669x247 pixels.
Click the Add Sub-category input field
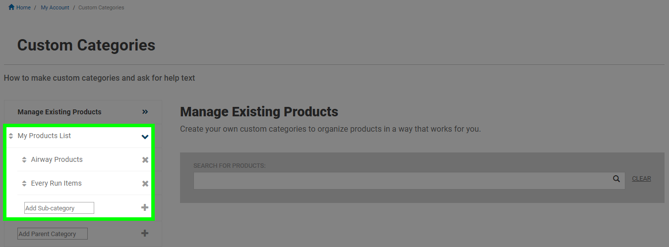59,208
